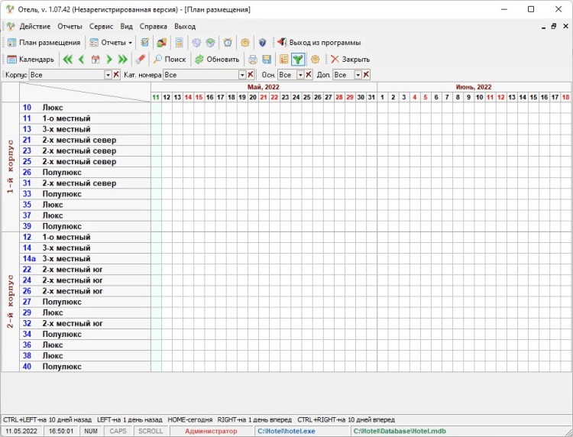Click the floppy disk save icon
Image resolution: width=573 pixels, height=437 pixels.
pos(267,59)
